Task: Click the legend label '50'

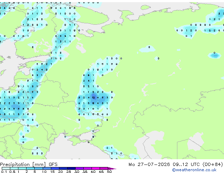Action: (109, 172)
